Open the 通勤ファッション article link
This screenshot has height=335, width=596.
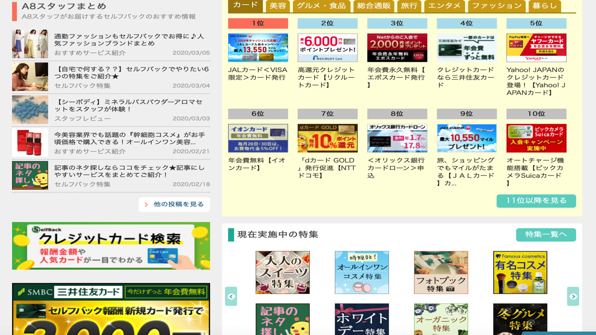pyautogui.click(x=129, y=40)
